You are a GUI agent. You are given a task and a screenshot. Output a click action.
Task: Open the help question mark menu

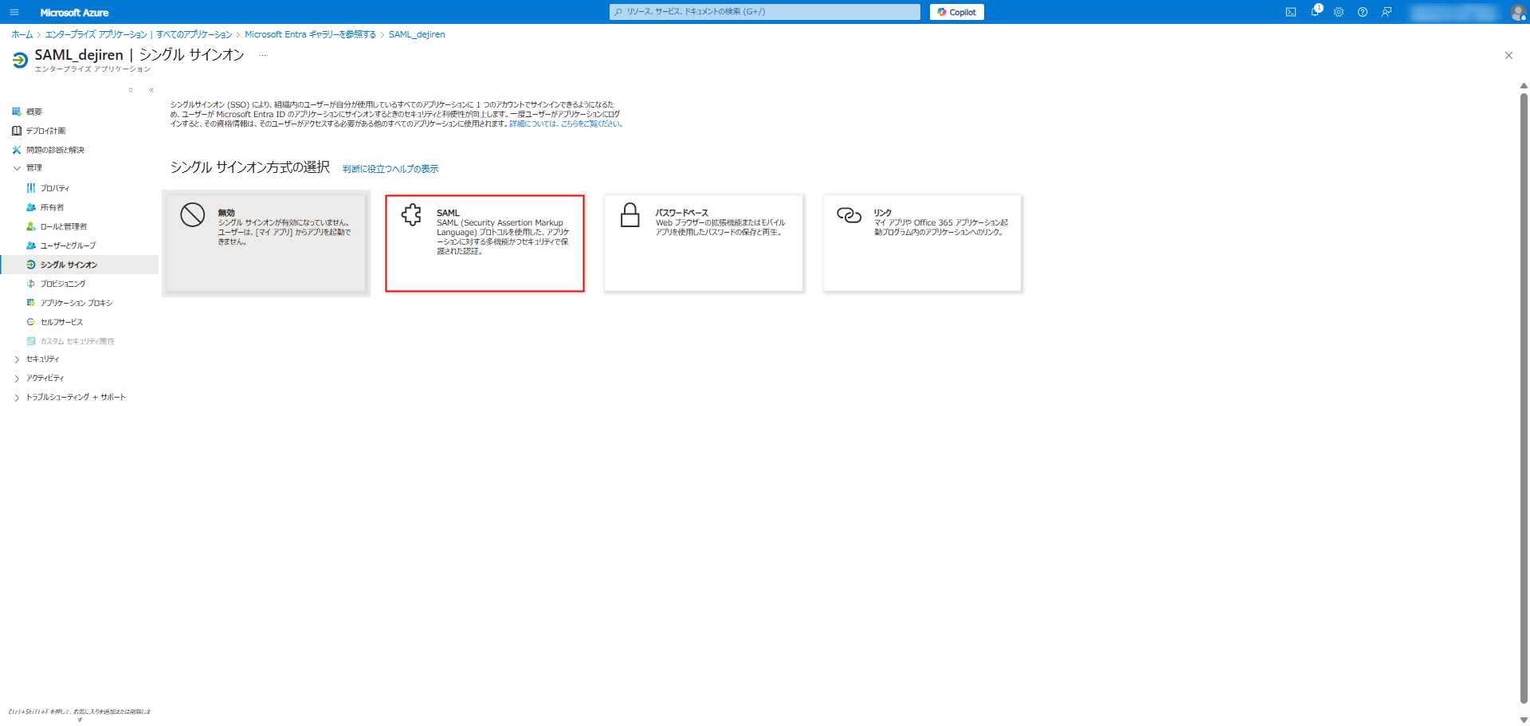(x=1363, y=12)
